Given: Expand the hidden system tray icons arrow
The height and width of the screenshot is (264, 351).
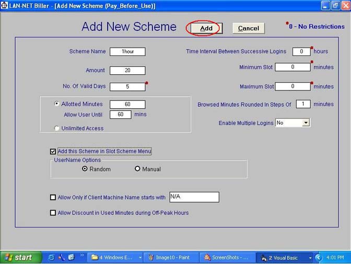Looking at the screenshot, I should click(x=319, y=257).
